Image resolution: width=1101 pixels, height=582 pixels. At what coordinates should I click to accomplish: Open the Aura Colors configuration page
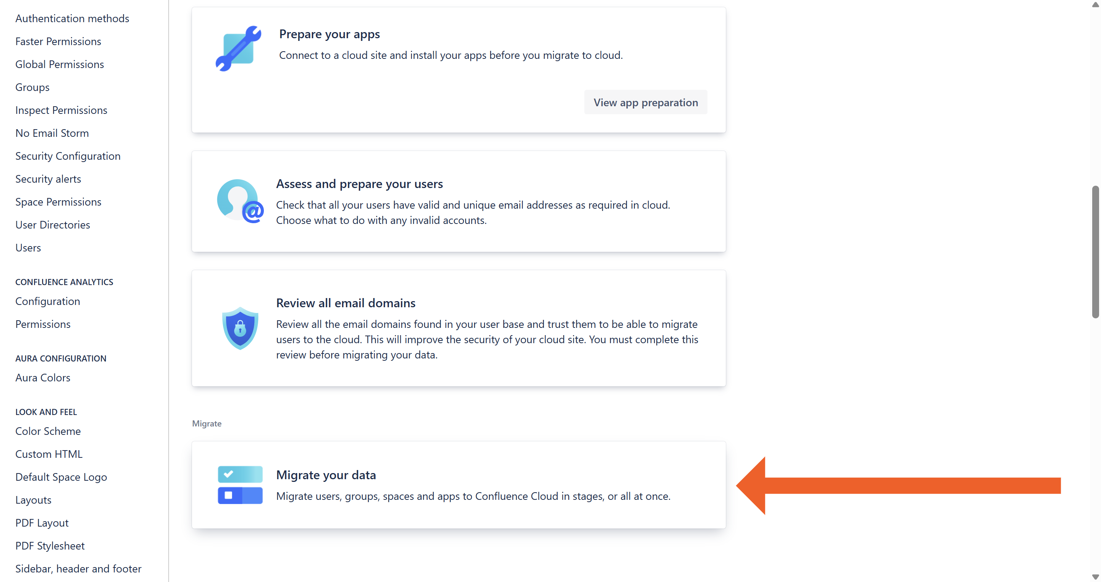point(43,378)
